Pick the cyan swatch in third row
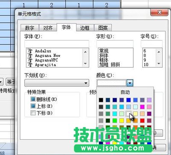This screenshot has width=171, height=155. [115, 114]
